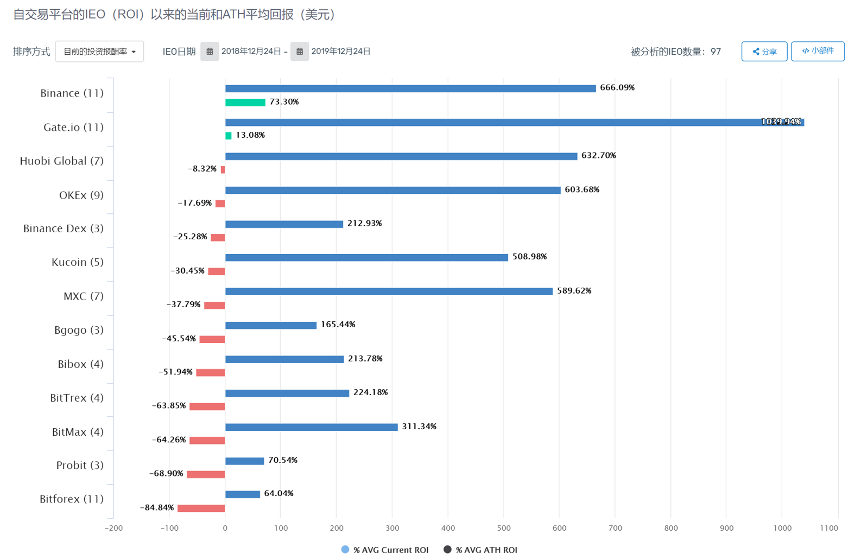
Task: Click the OKEx -17.69% bar
Action: pyautogui.click(x=220, y=204)
